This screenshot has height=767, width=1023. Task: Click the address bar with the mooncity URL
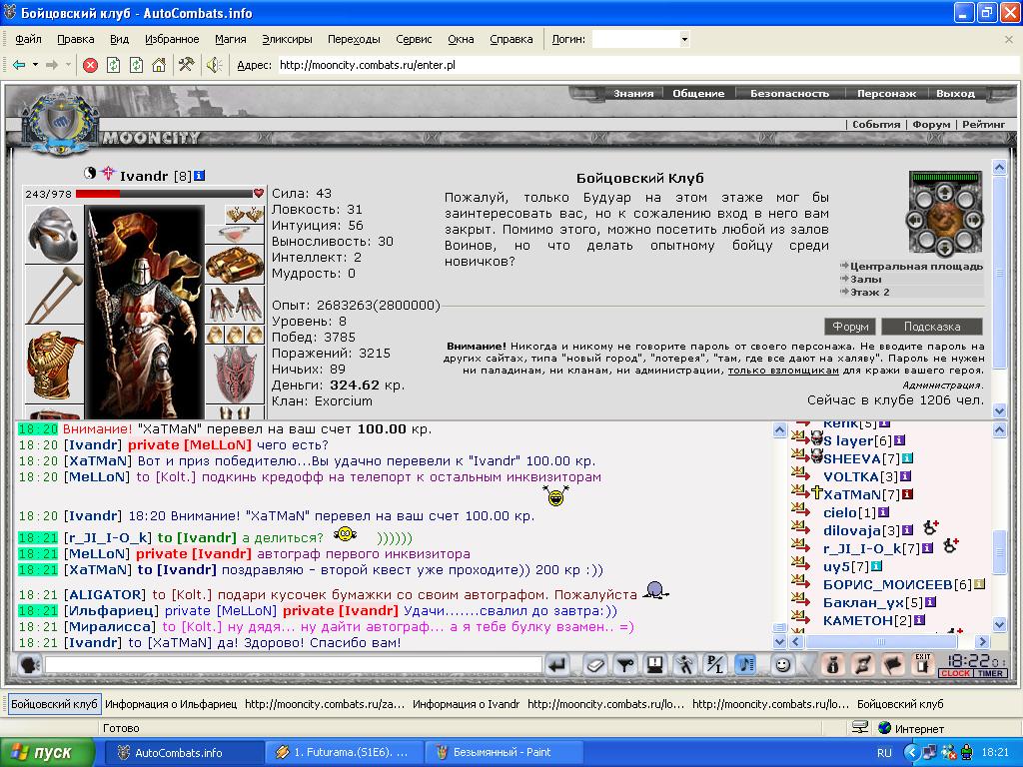coord(646,65)
